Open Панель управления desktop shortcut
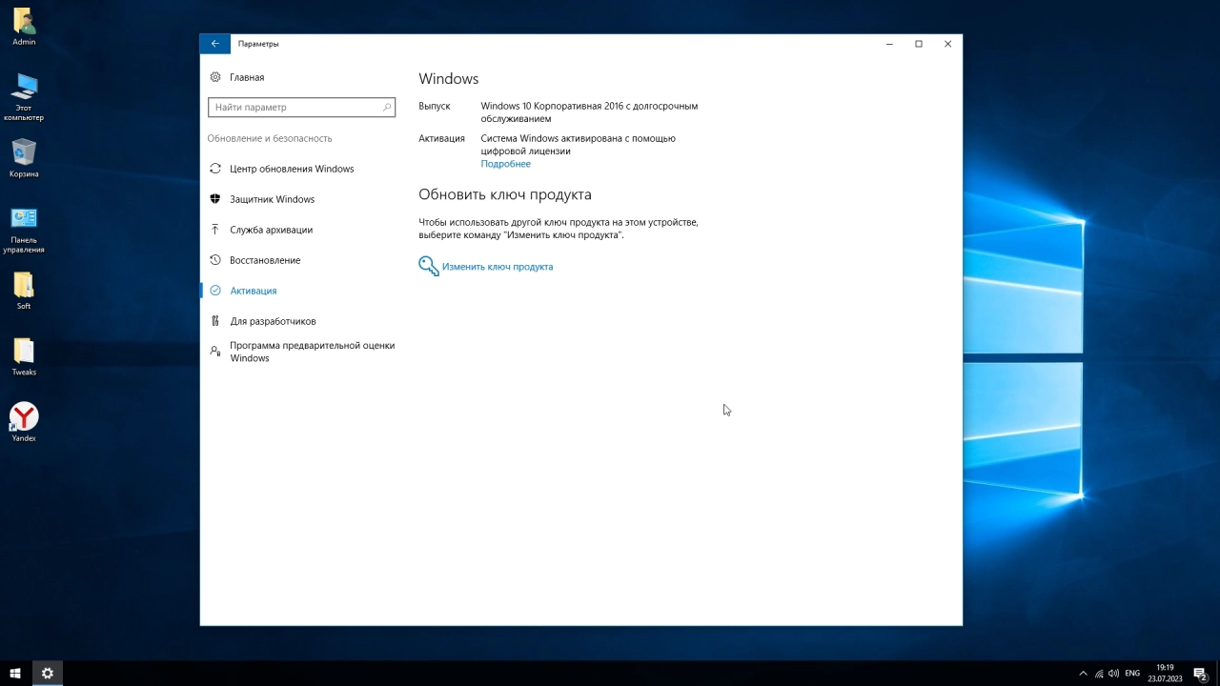The image size is (1220, 686). tap(24, 231)
